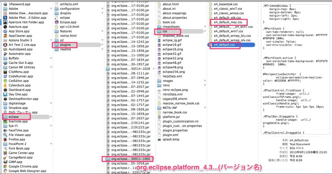332x174 pixels.
Task: Select notice.html file
Action: click(x=68, y=36)
